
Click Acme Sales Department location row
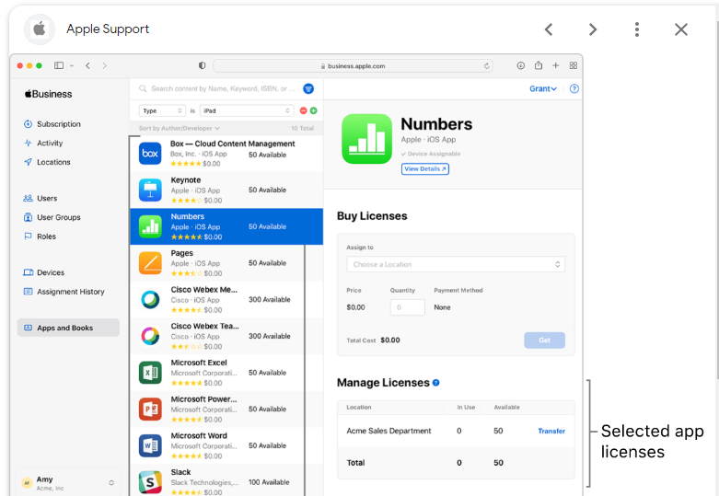point(456,431)
